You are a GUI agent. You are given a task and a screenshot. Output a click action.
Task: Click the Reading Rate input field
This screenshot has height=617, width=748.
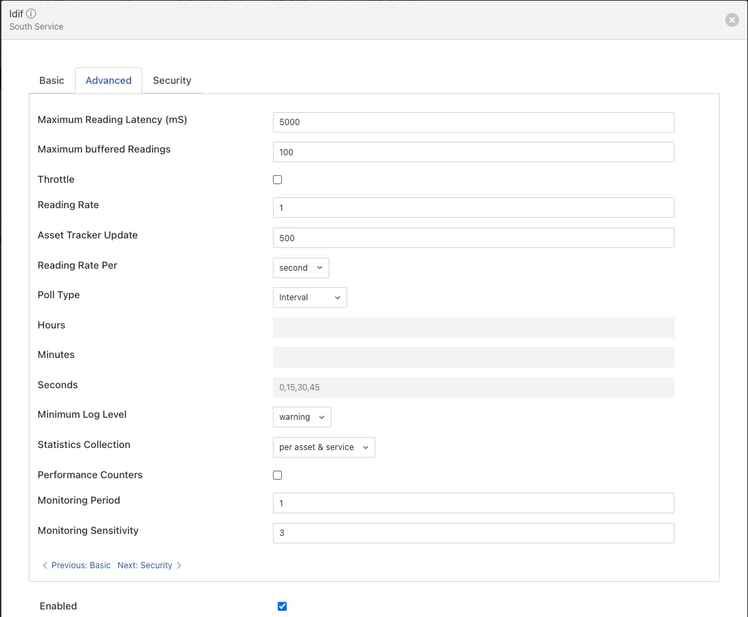click(473, 207)
